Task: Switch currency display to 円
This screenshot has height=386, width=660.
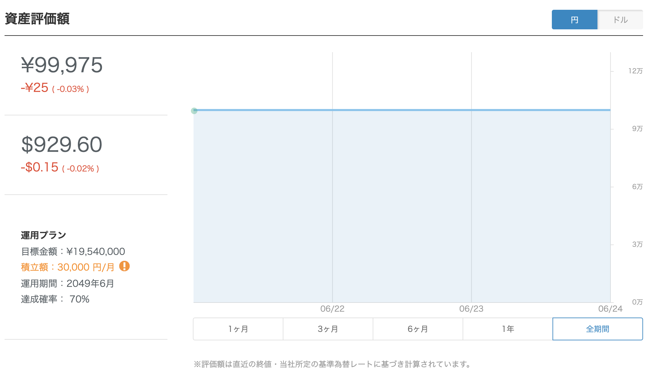Action: pyautogui.click(x=575, y=20)
